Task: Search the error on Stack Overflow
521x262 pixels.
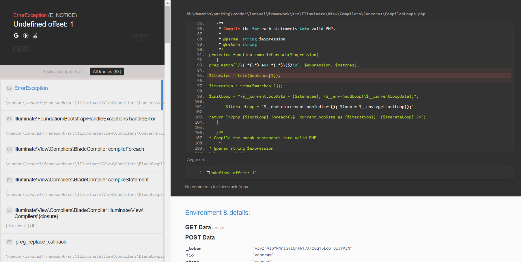Action: pyautogui.click(x=35, y=36)
